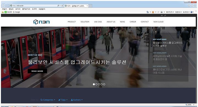This screenshot has height=107, width=198.
Task: Click the orange RSS feeds icon
Action: [153, 12]
